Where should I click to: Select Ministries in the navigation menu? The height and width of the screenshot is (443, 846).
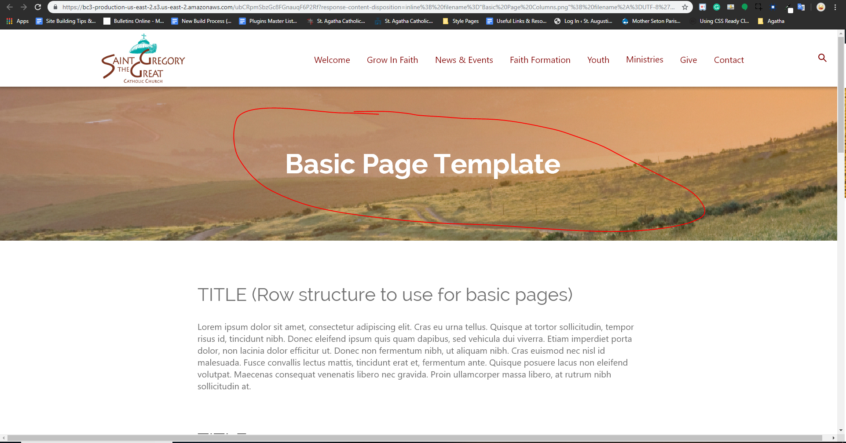(645, 59)
